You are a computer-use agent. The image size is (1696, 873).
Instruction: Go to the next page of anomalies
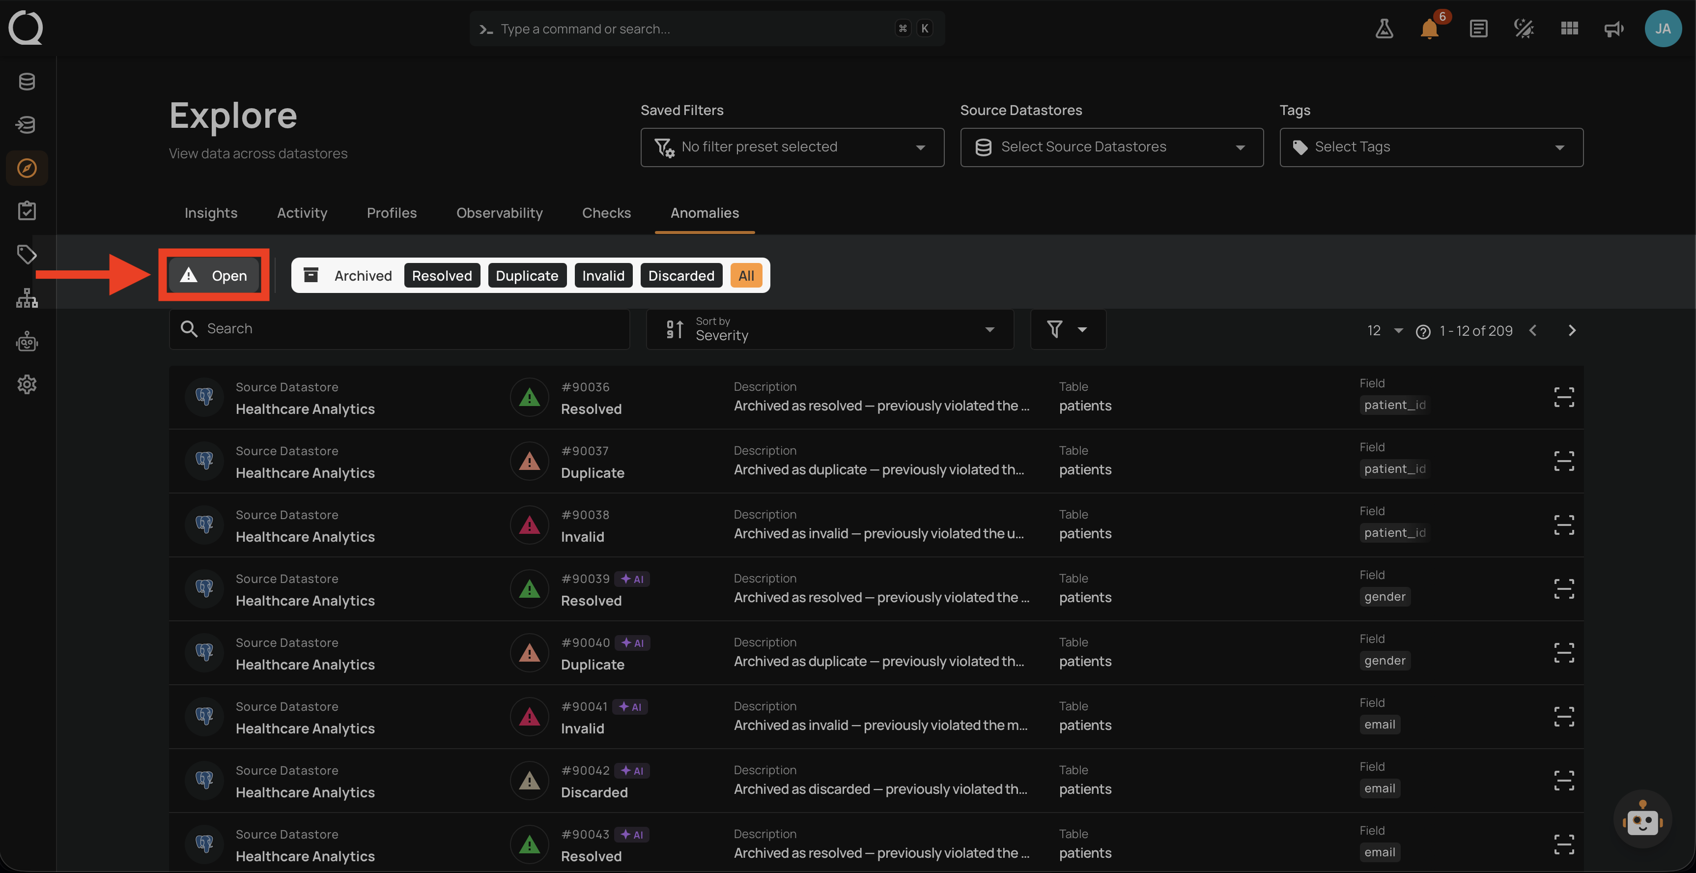1572,331
